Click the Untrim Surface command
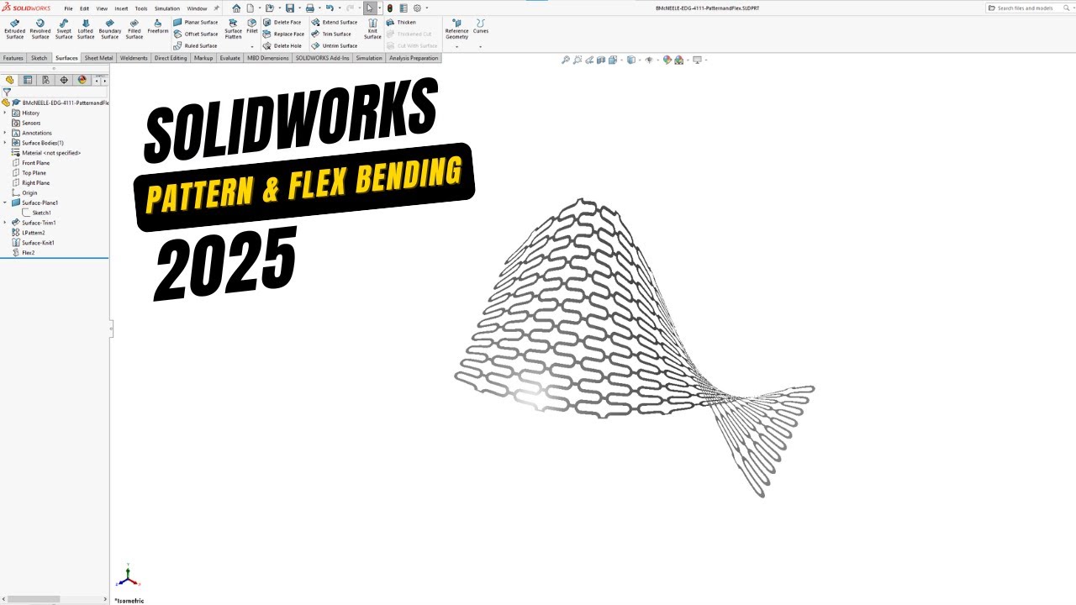The width and height of the screenshot is (1076, 605). click(x=334, y=46)
